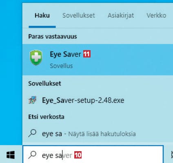Open Eye Saver via its green shield icon
The image size is (173, 163).
point(36,58)
